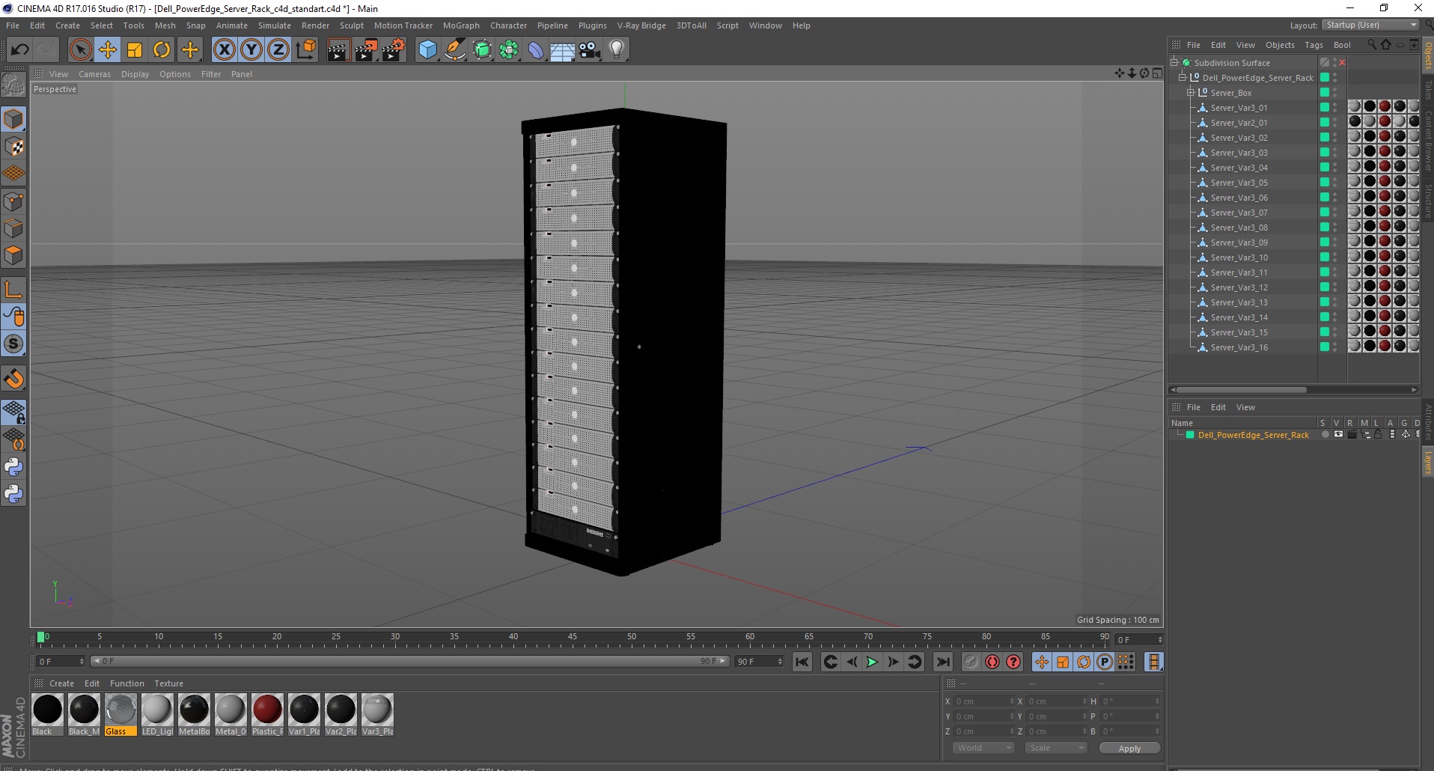The image size is (1434, 771).
Task: Select the Move tool
Action: coord(108,50)
